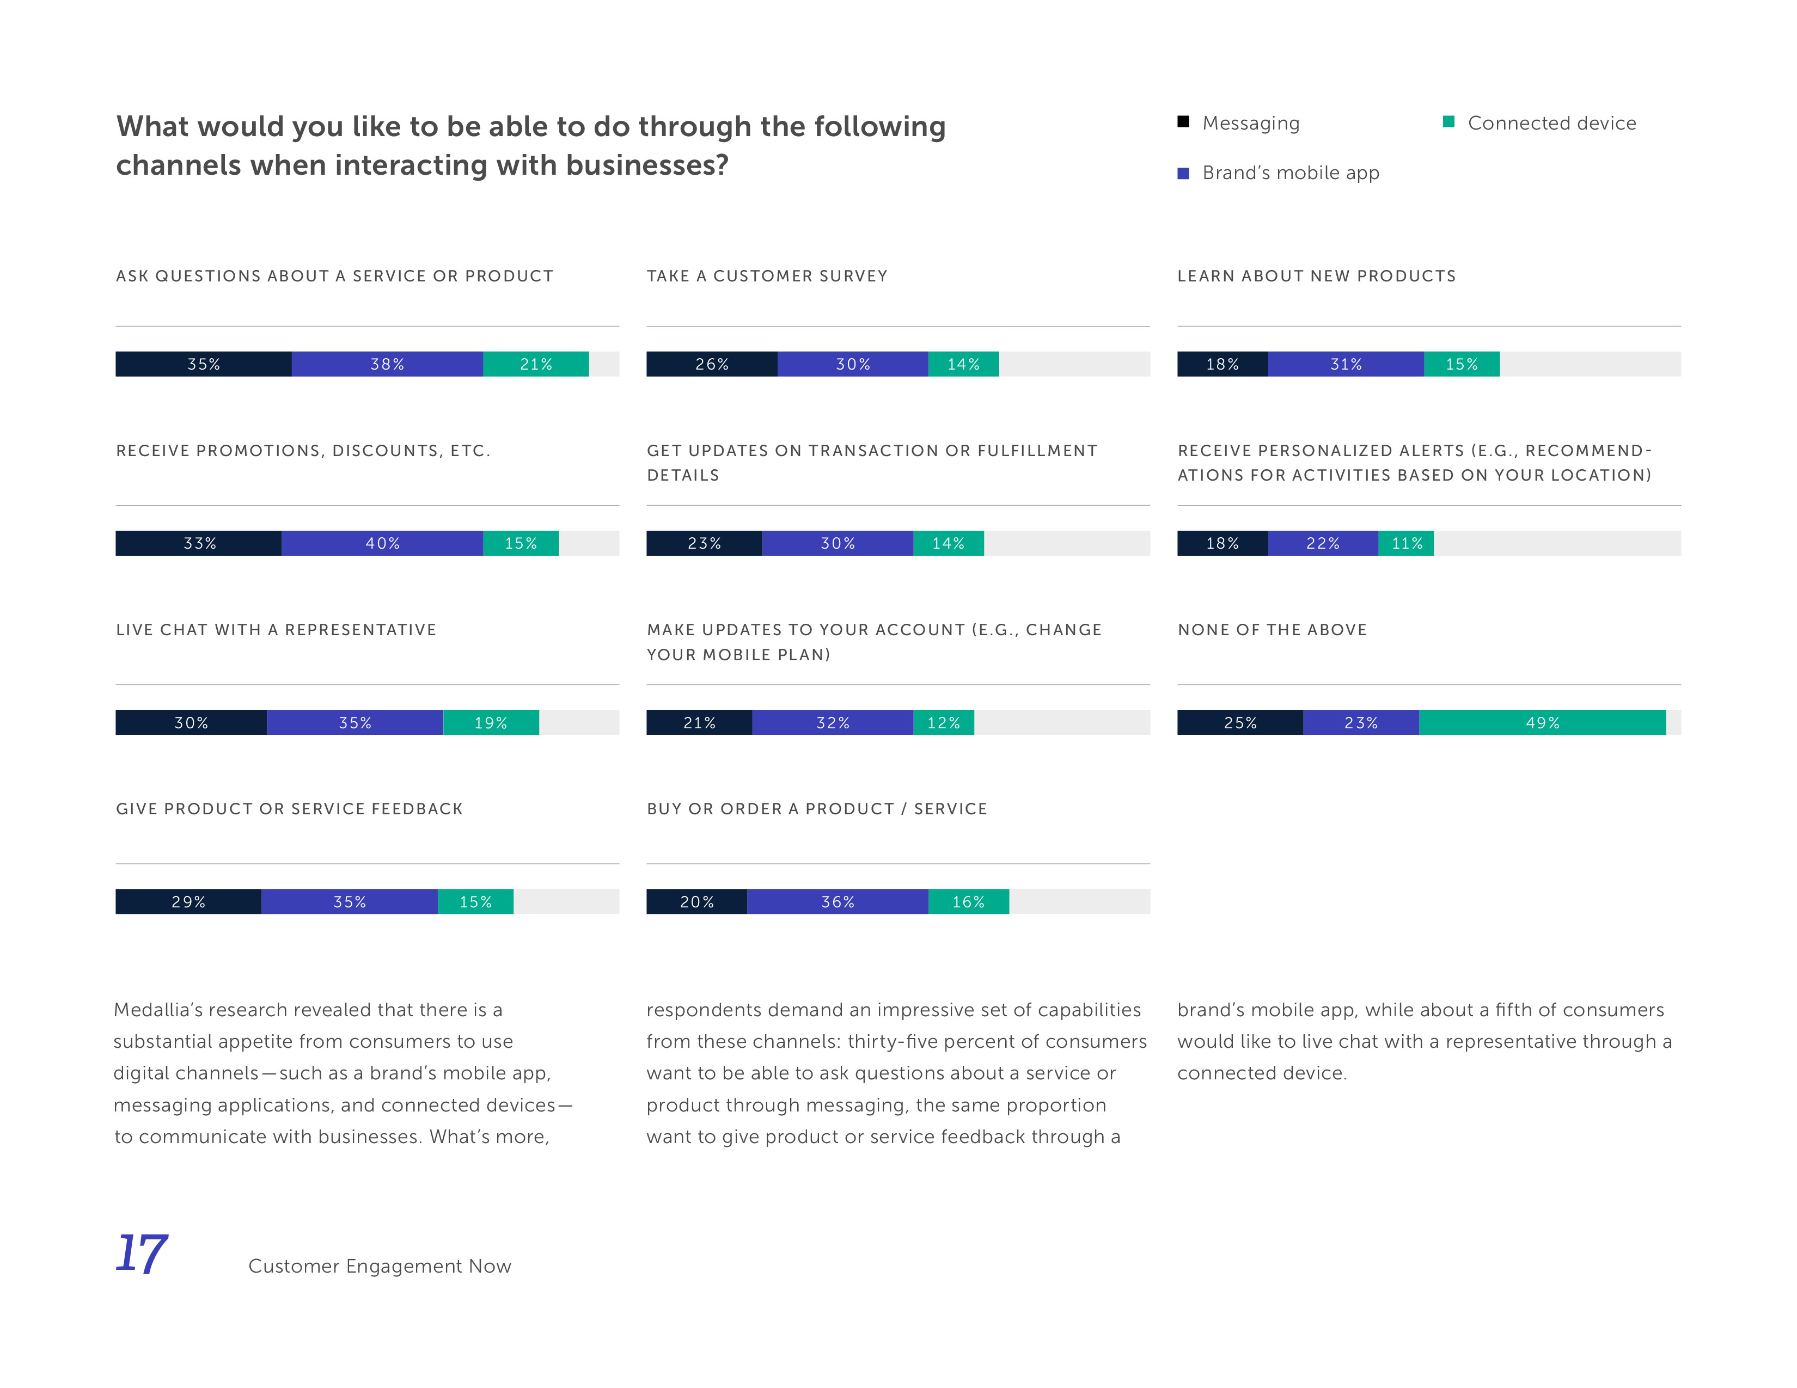Click the black Messaging legend square
The width and height of the screenshot is (1797, 1388).
pyautogui.click(x=1183, y=122)
